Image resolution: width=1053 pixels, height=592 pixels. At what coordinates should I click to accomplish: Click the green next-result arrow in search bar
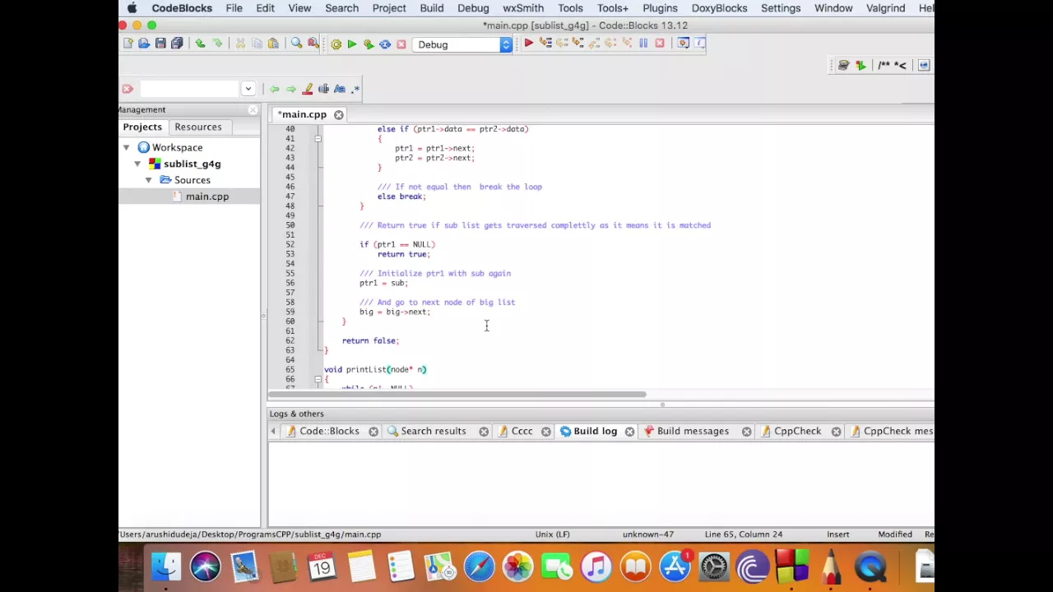pos(290,89)
